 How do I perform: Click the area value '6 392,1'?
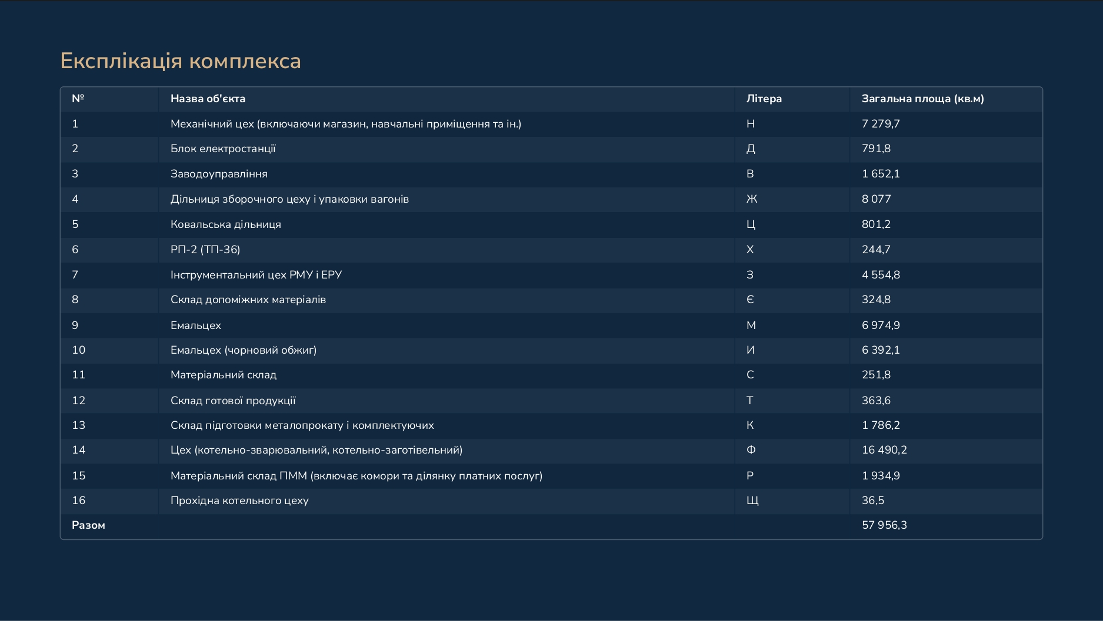(x=881, y=350)
